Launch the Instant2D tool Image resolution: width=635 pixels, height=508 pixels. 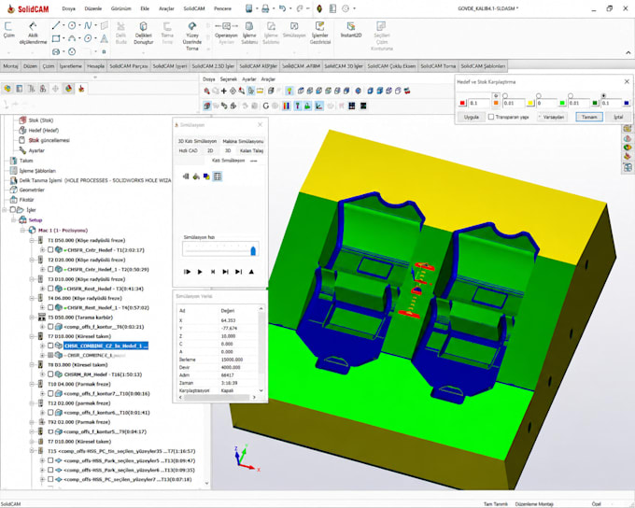tap(351, 30)
